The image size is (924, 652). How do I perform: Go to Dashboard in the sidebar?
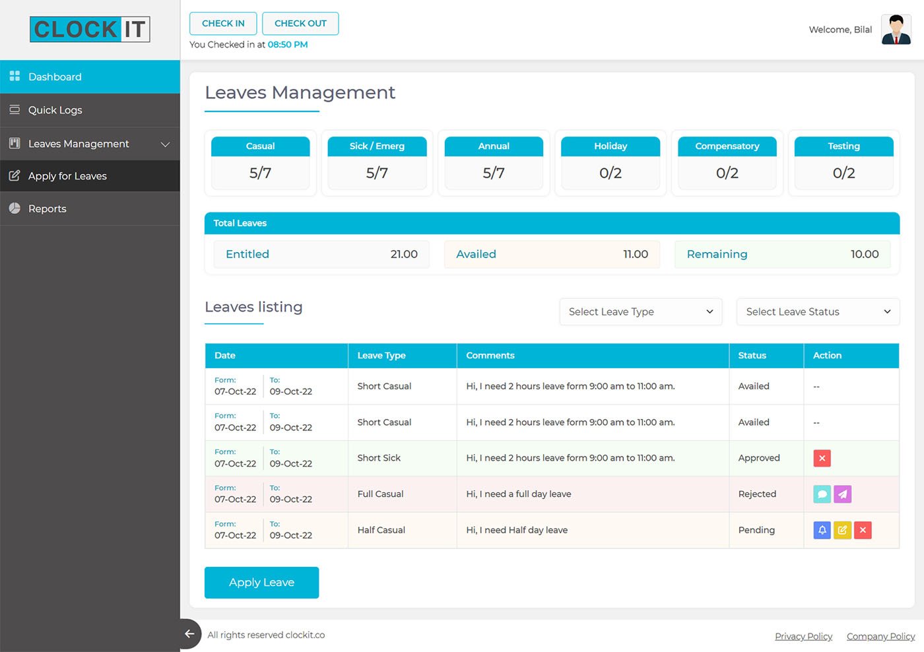coord(90,77)
